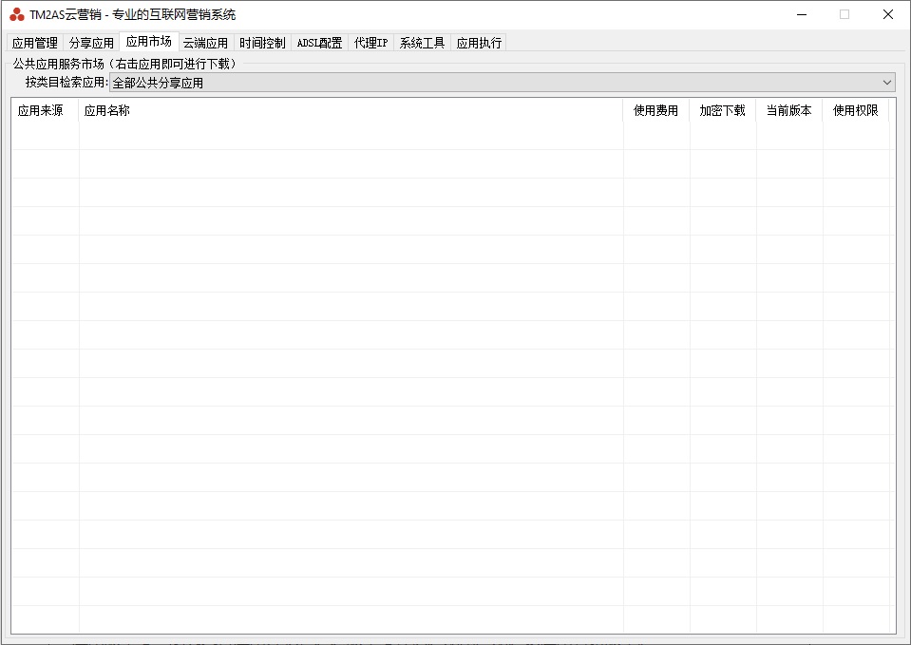The height and width of the screenshot is (645, 911).
Task: Open the 时间控制 tab
Action: (262, 43)
